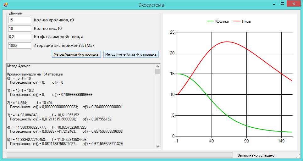Click the resize grip in status bar corner
Screen dimensions: 303x161
tap(298, 156)
